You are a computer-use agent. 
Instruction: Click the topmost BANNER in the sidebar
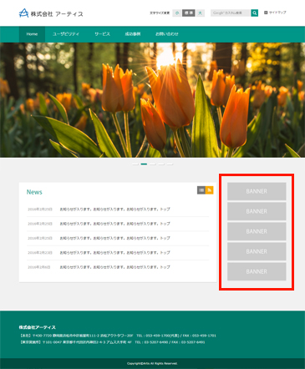click(x=257, y=191)
